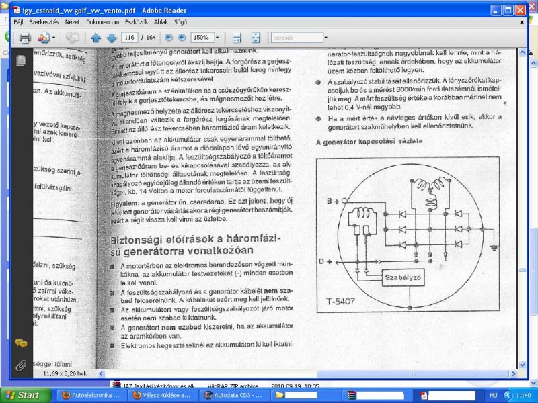Go to next page with down arrow
The image size is (538, 403).
(x=112, y=38)
